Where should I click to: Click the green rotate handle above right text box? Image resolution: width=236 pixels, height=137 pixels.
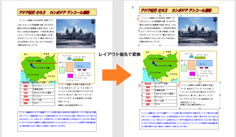160,13
